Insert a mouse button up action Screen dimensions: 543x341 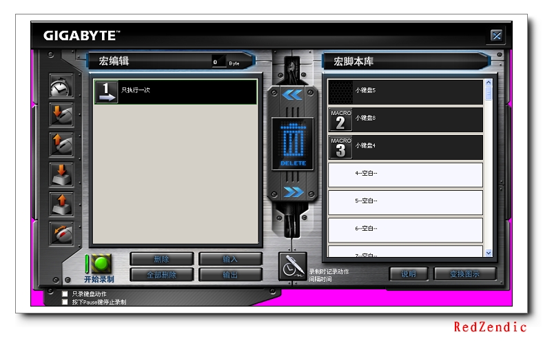pyautogui.click(x=61, y=145)
